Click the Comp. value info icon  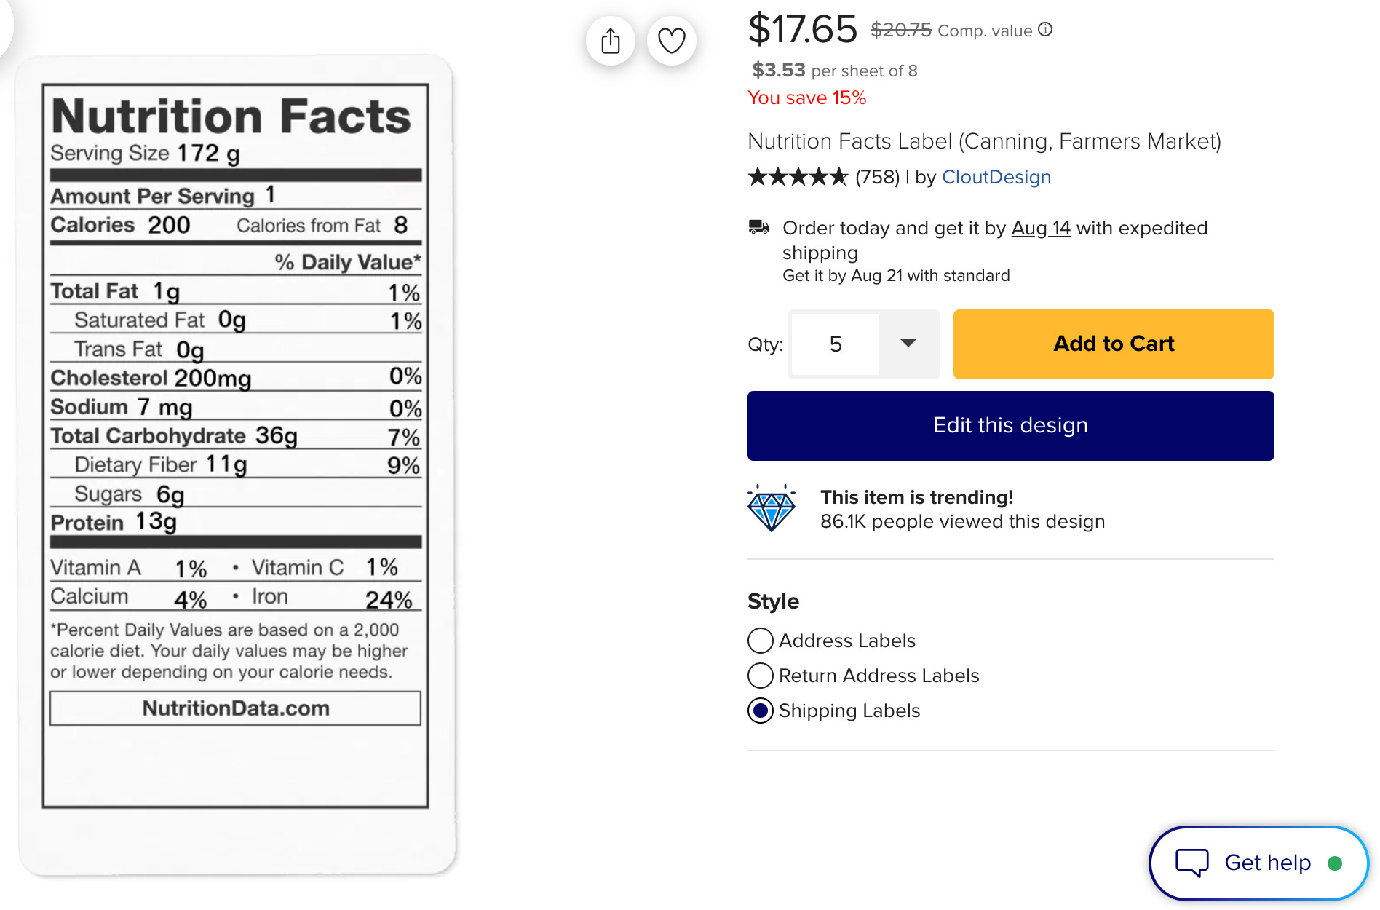(1045, 30)
